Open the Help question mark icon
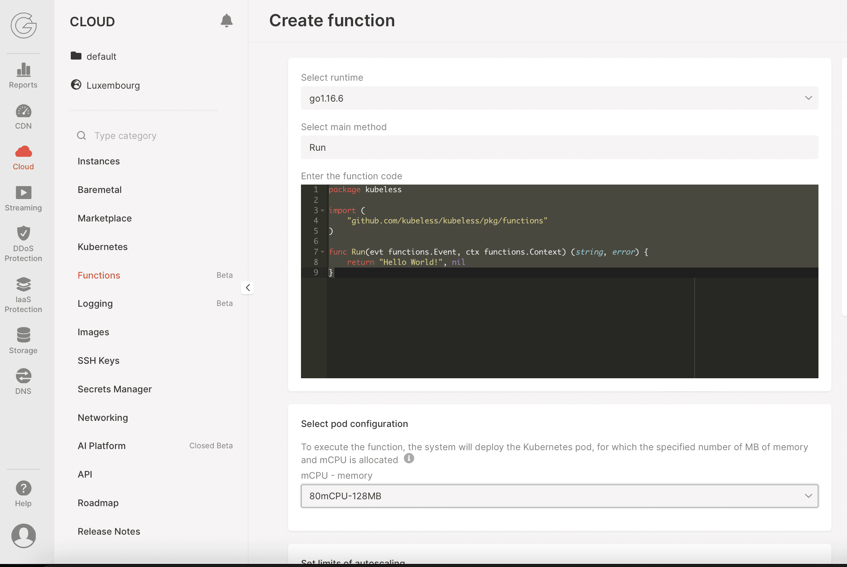The width and height of the screenshot is (847, 567). (24, 488)
